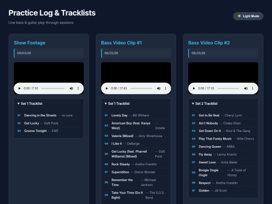The image size is (272, 204).
Task: Select track Sweet Love
Action: pos(223,162)
